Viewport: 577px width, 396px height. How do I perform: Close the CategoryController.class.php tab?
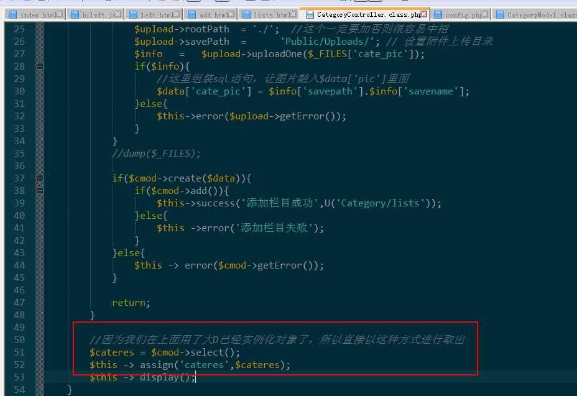(x=424, y=14)
